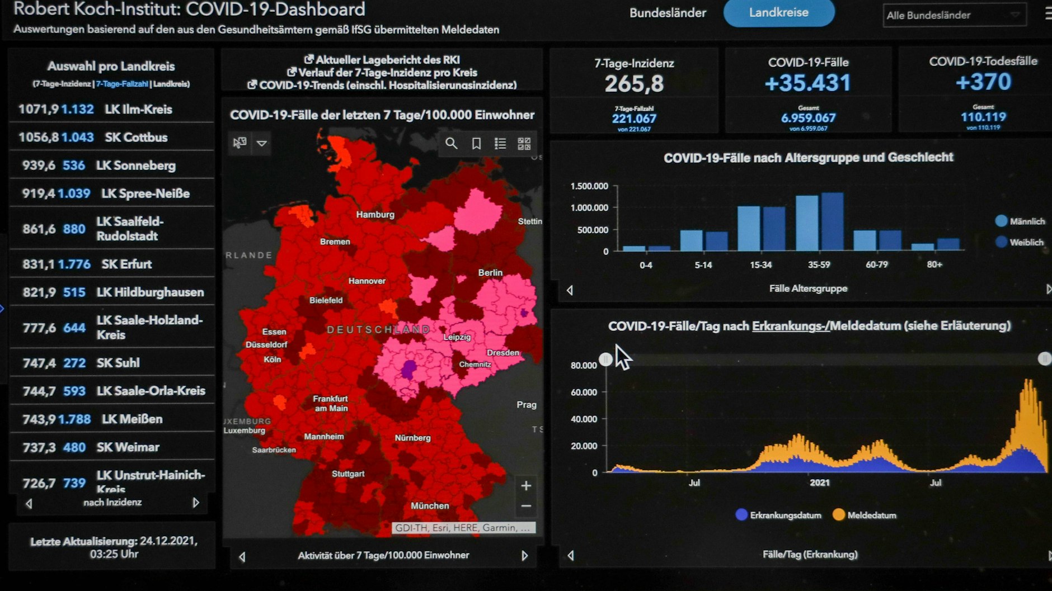
Task: Toggle Weiblich series in age chart legend
Action: (1001, 242)
